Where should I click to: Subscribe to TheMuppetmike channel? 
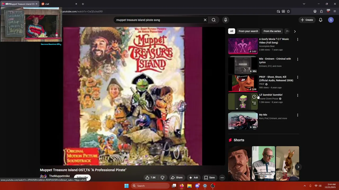[82, 178]
